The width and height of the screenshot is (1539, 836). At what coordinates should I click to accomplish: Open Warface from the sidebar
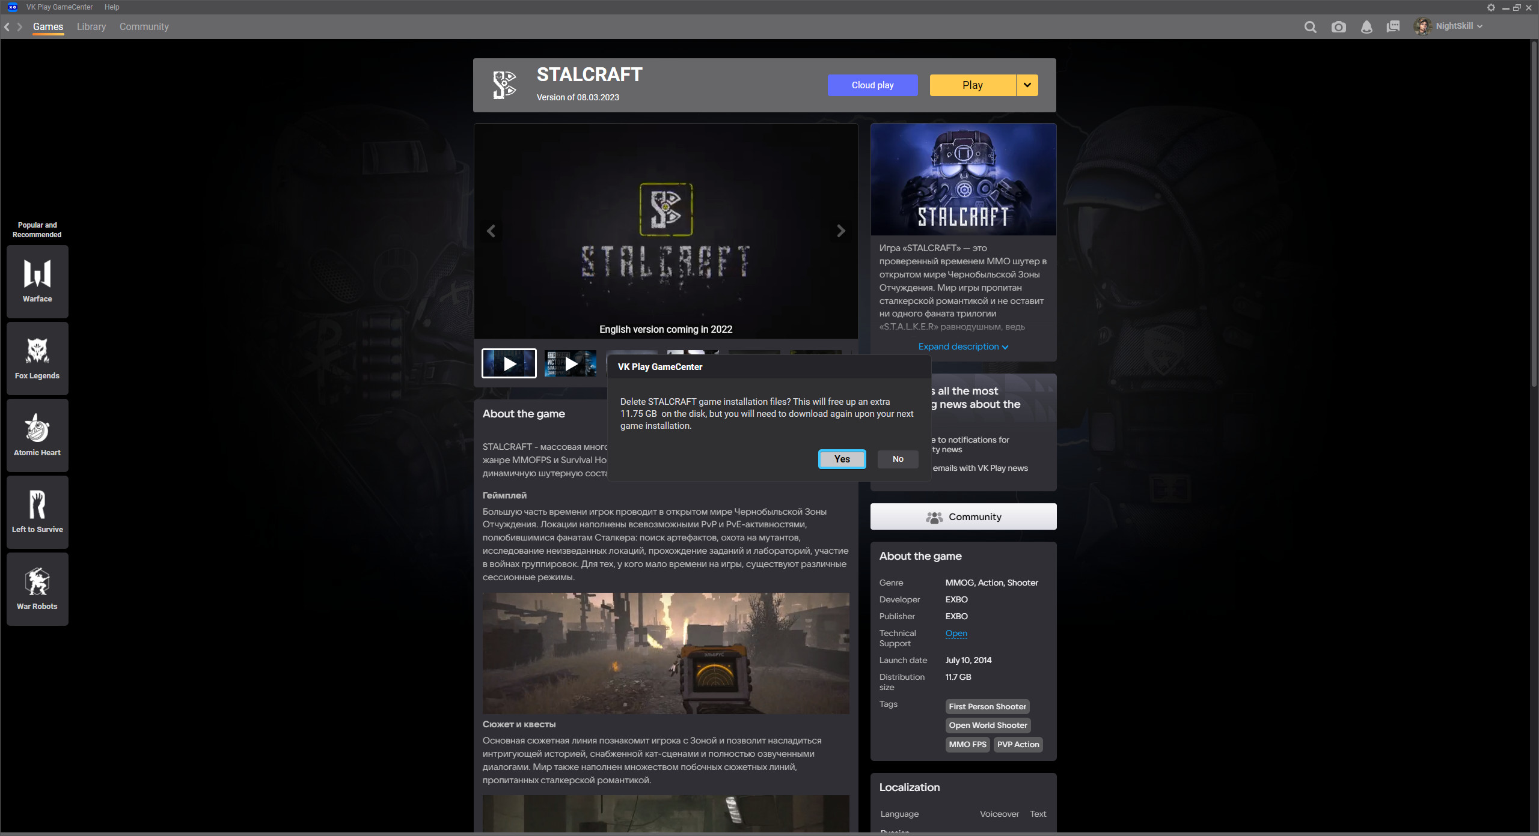click(37, 281)
